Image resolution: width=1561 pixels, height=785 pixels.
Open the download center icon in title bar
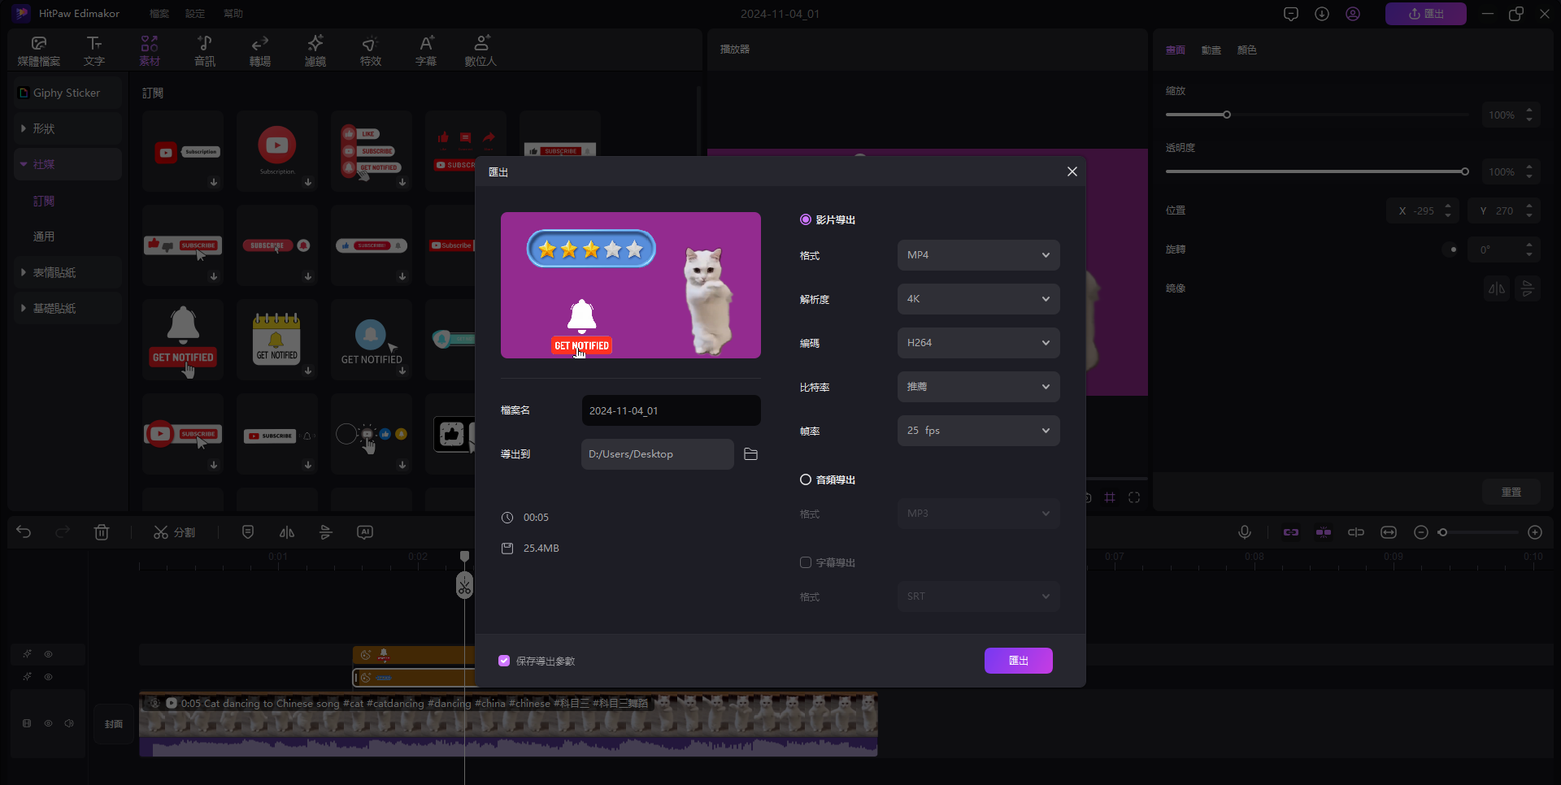coord(1322,14)
